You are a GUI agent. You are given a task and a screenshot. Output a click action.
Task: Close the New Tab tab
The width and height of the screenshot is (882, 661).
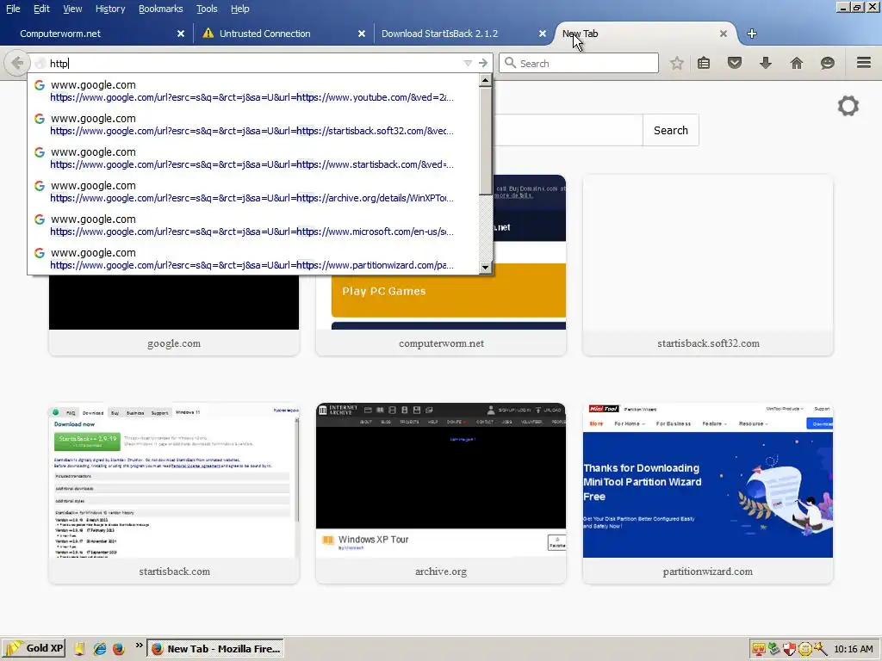pos(724,34)
